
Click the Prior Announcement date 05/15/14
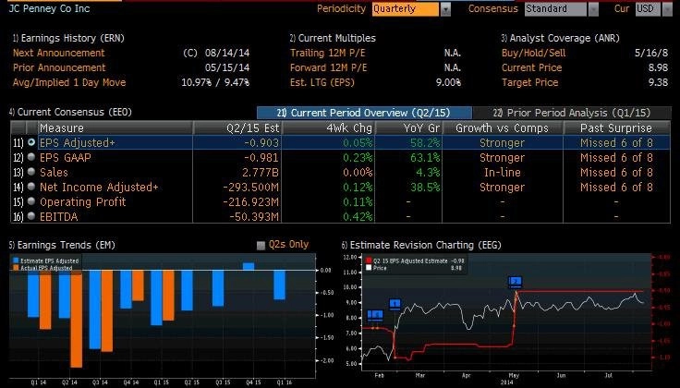tap(227, 67)
